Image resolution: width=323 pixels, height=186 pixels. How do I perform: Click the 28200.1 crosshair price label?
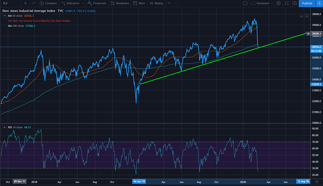point(316,34)
